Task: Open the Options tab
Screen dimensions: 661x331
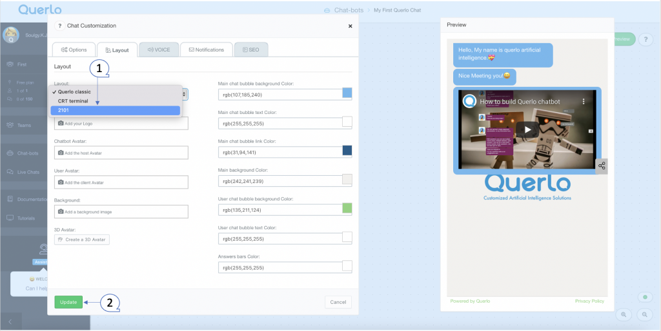Action: point(74,50)
